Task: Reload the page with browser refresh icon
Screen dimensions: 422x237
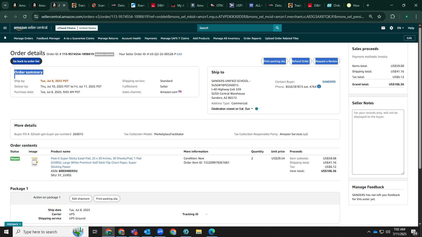Action: (25, 17)
